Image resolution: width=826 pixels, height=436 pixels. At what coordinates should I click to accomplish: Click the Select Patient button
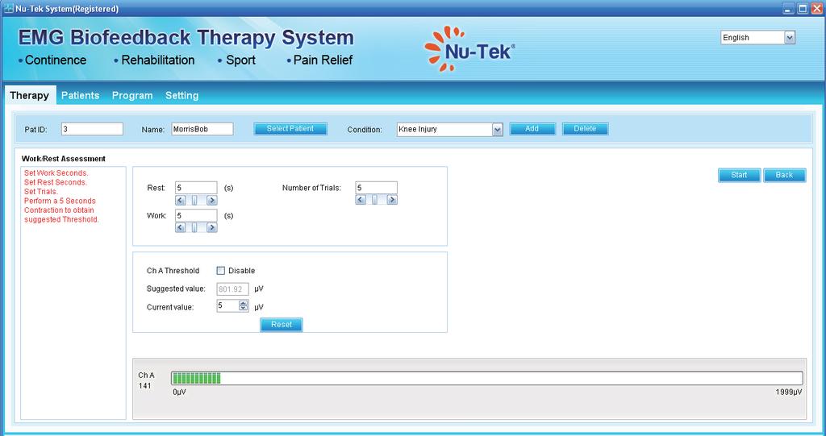[290, 129]
